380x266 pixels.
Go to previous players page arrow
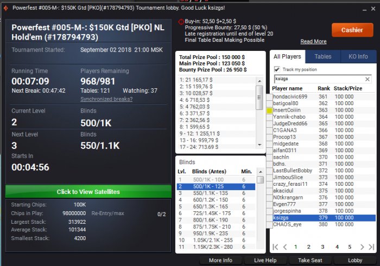[x=285, y=247]
